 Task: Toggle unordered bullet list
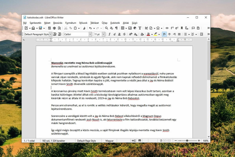coord(185,34)
